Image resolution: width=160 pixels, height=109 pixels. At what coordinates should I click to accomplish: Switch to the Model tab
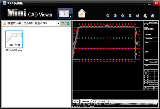(x=86, y=102)
